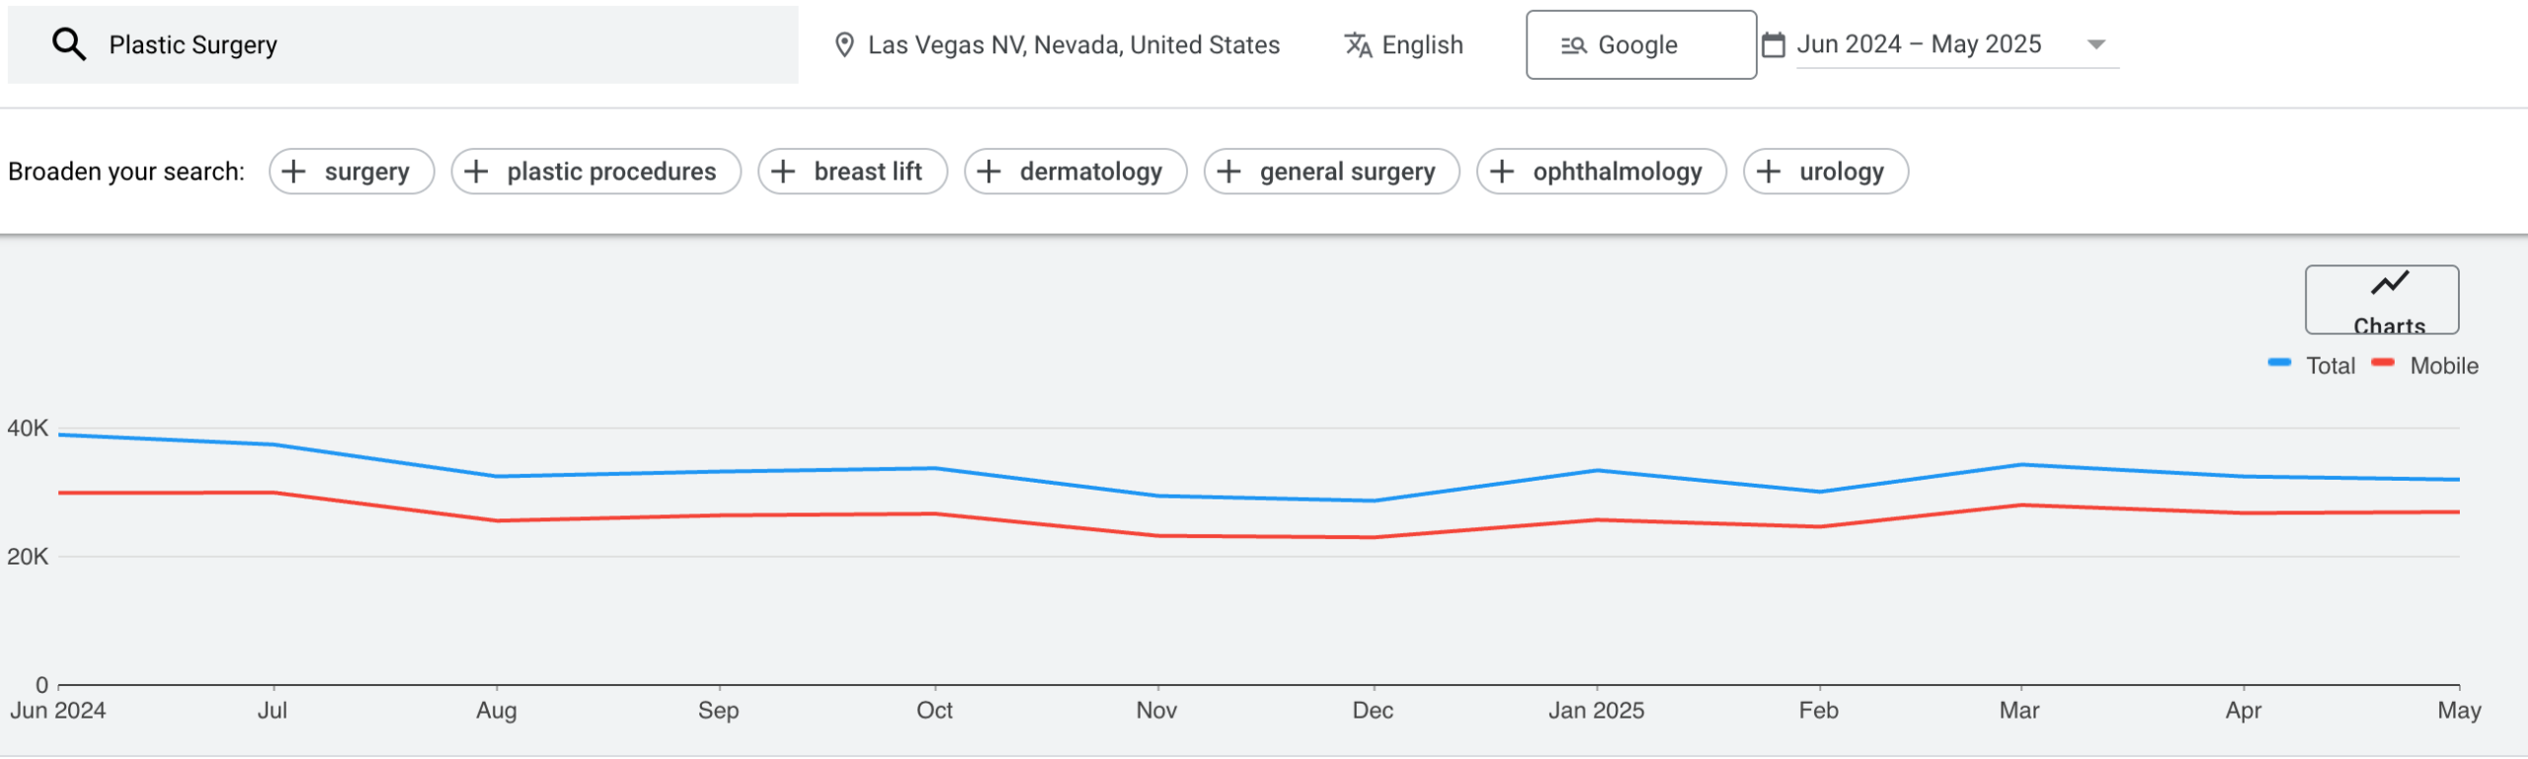The image size is (2528, 759).
Task: Click the Charts line graph icon
Action: [x=2390, y=284]
